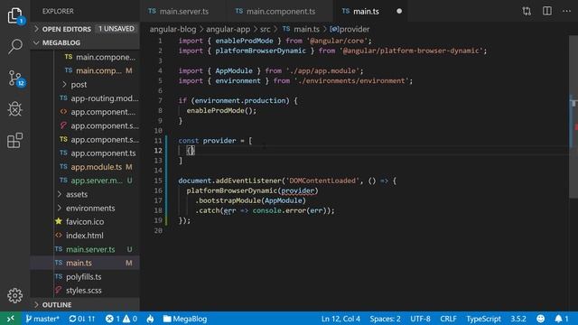
Task: Open main.server.ts in the explorer
Action: tap(90, 249)
